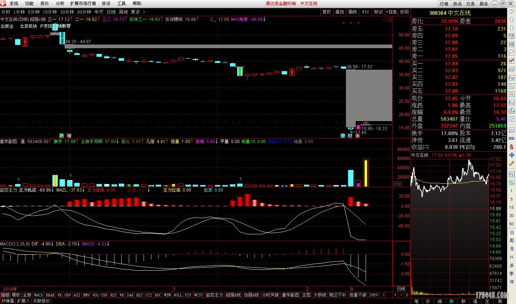This screenshot has height=304, width=516.
Task: Select the 季 quarterly period in sidebar
Action: [512, 273]
